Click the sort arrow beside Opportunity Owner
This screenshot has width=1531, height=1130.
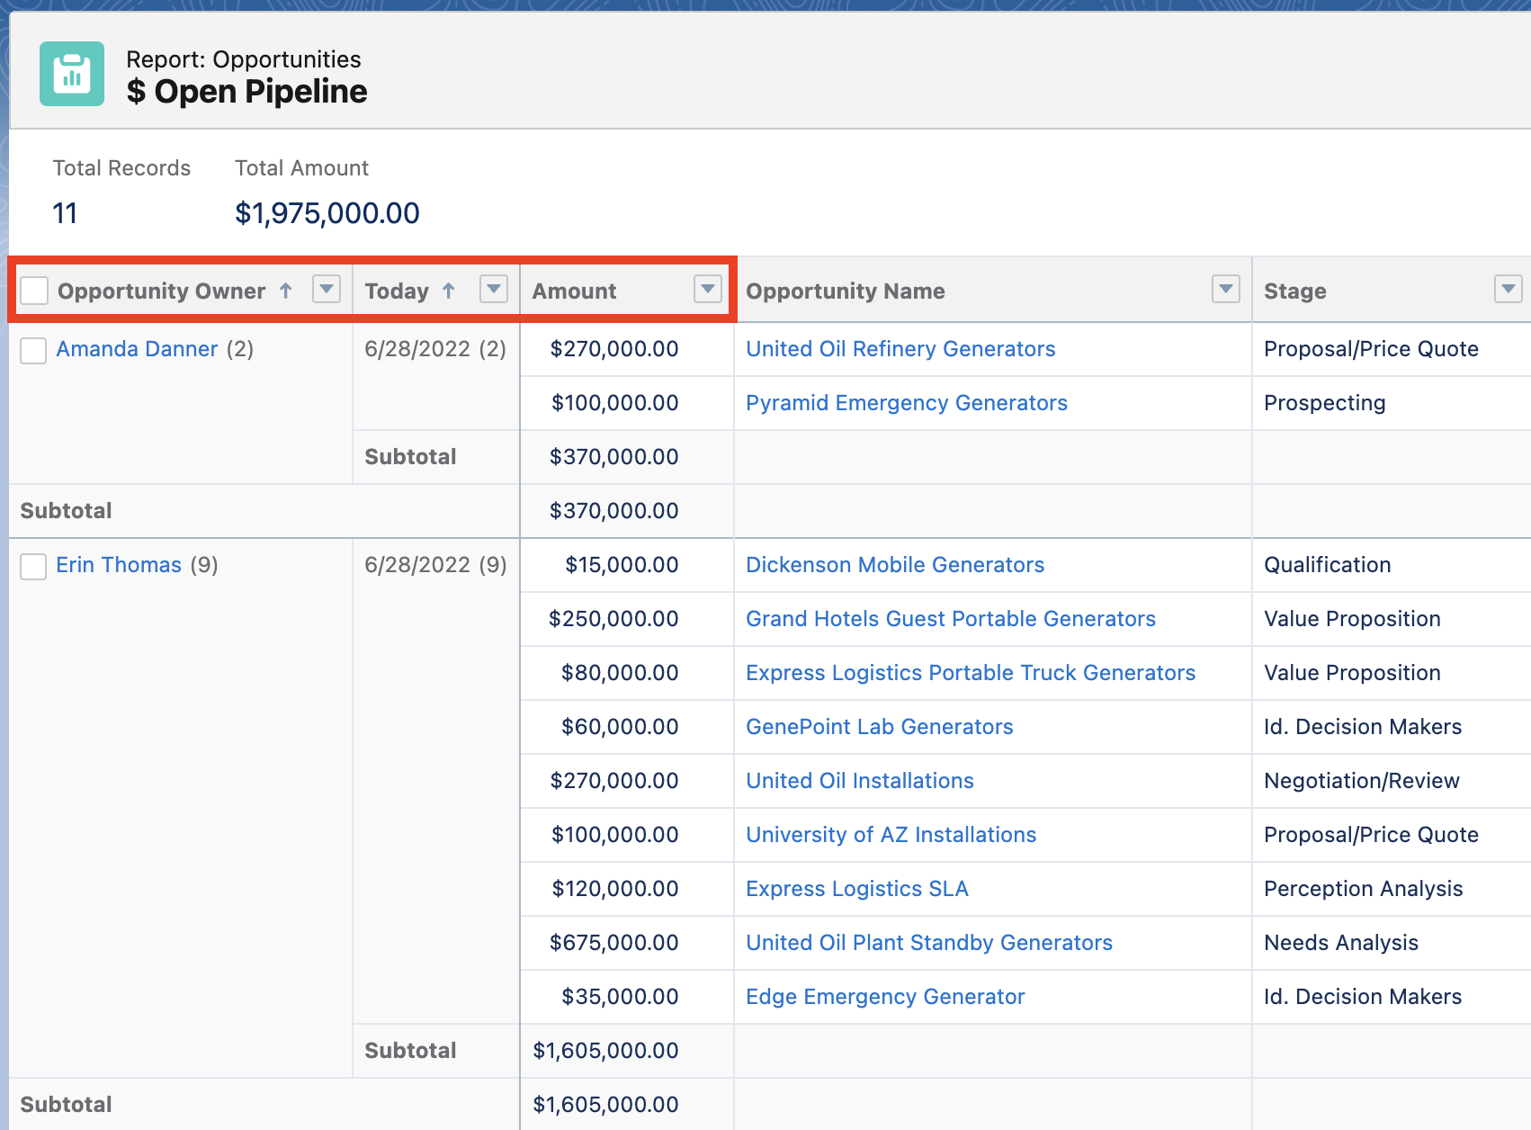[x=286, y=291]
